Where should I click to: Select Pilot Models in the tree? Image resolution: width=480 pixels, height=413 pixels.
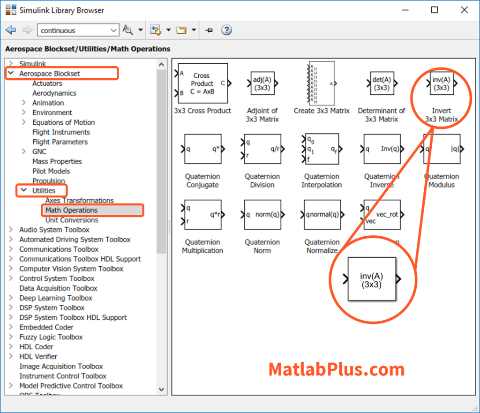point(51,171)
